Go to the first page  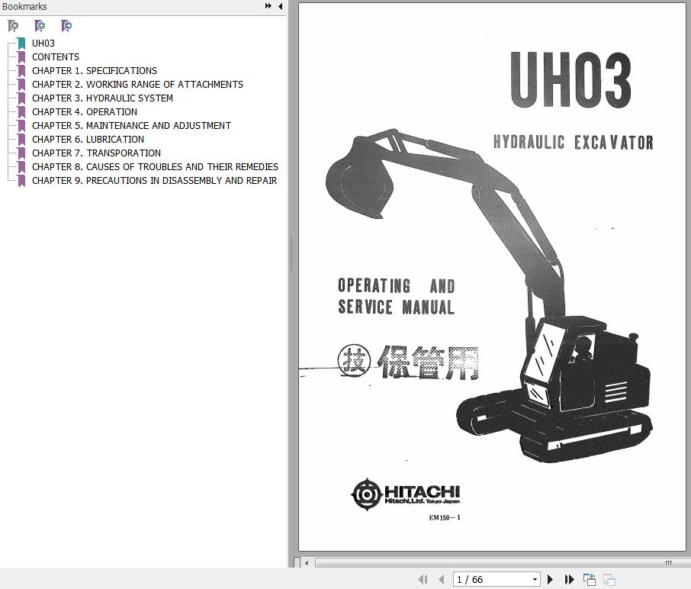point(423,579)
